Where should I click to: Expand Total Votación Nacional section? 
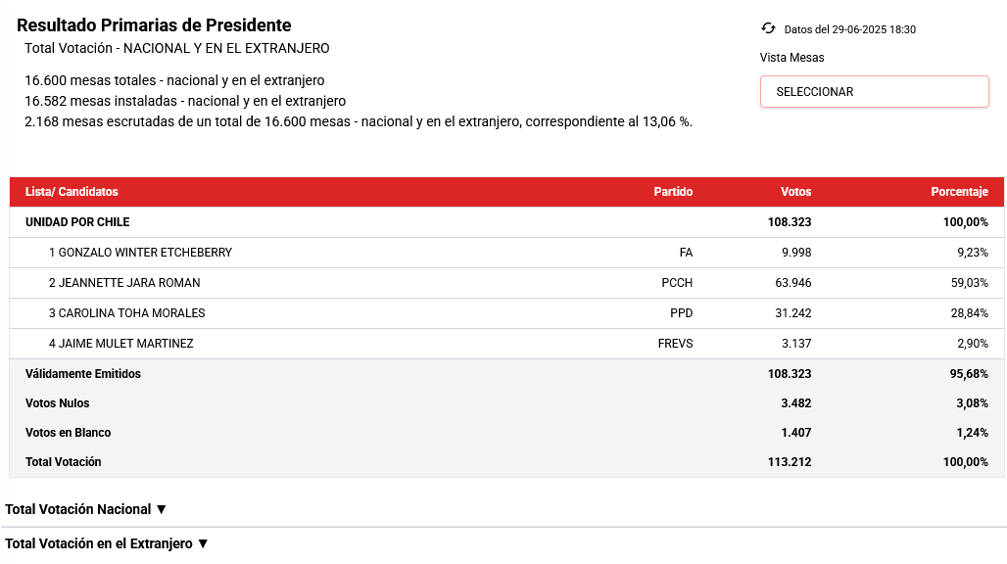[86, 509]
